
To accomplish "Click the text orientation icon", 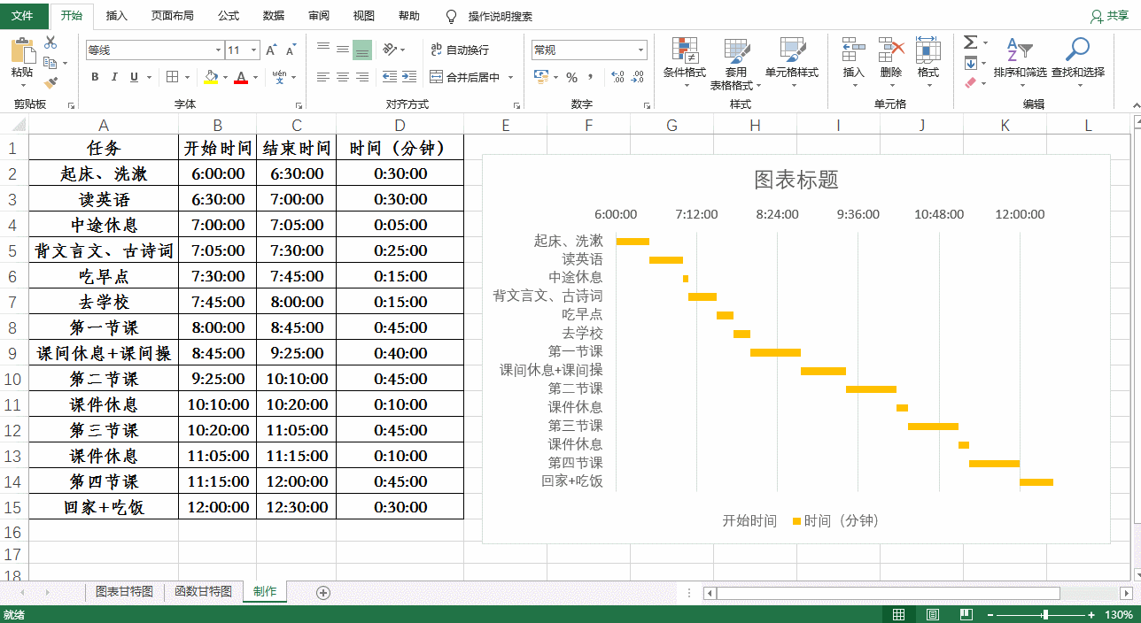I will [x=390, y=50].
